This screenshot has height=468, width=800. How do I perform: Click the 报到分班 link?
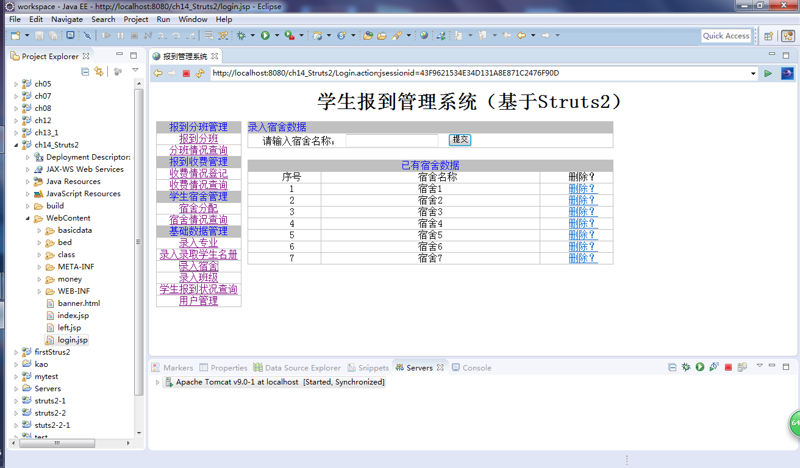199,138
